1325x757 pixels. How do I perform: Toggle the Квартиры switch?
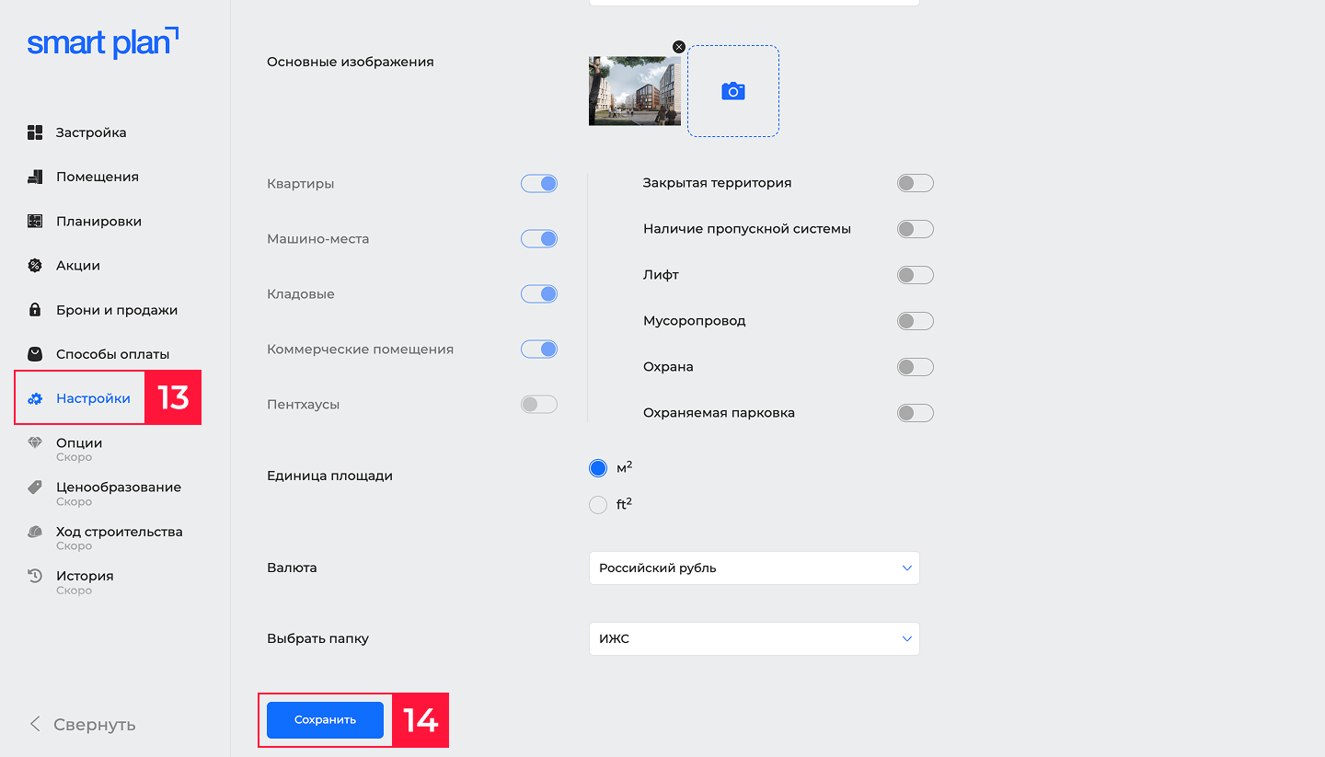click(539, 183)
